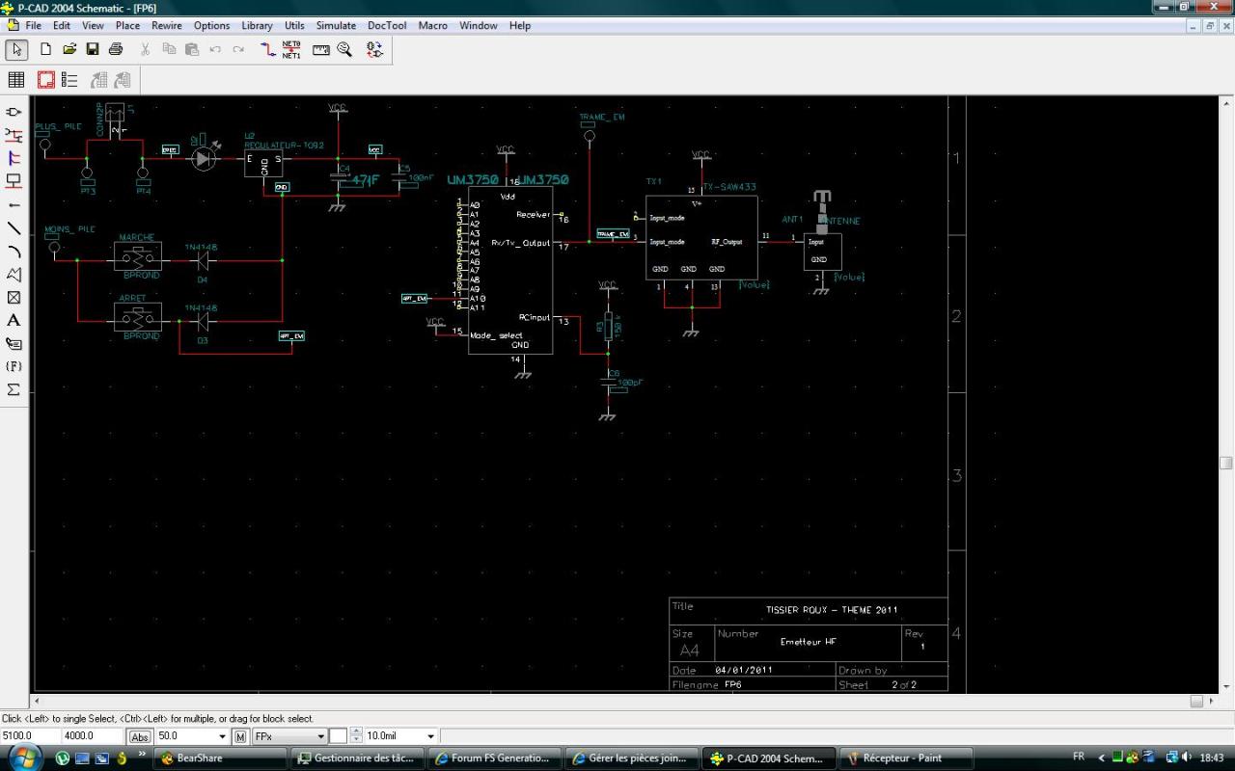Screen dimensions: 1235x771
Task: Activate the Place Wire tool
Action: (14, 135)
